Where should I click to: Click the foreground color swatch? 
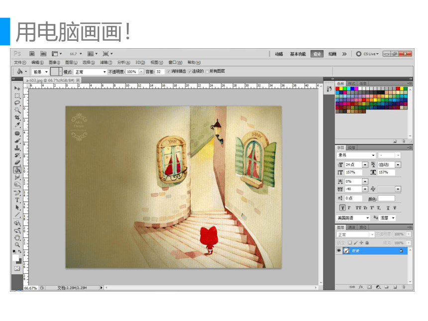15,258
